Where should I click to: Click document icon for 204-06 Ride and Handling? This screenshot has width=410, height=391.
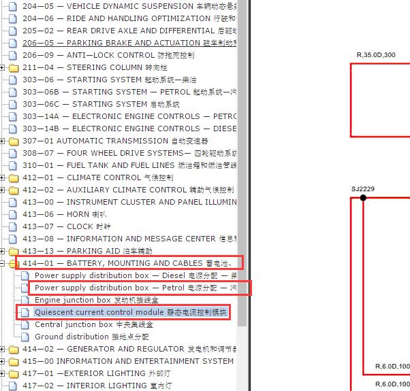[x=13, y=19]
